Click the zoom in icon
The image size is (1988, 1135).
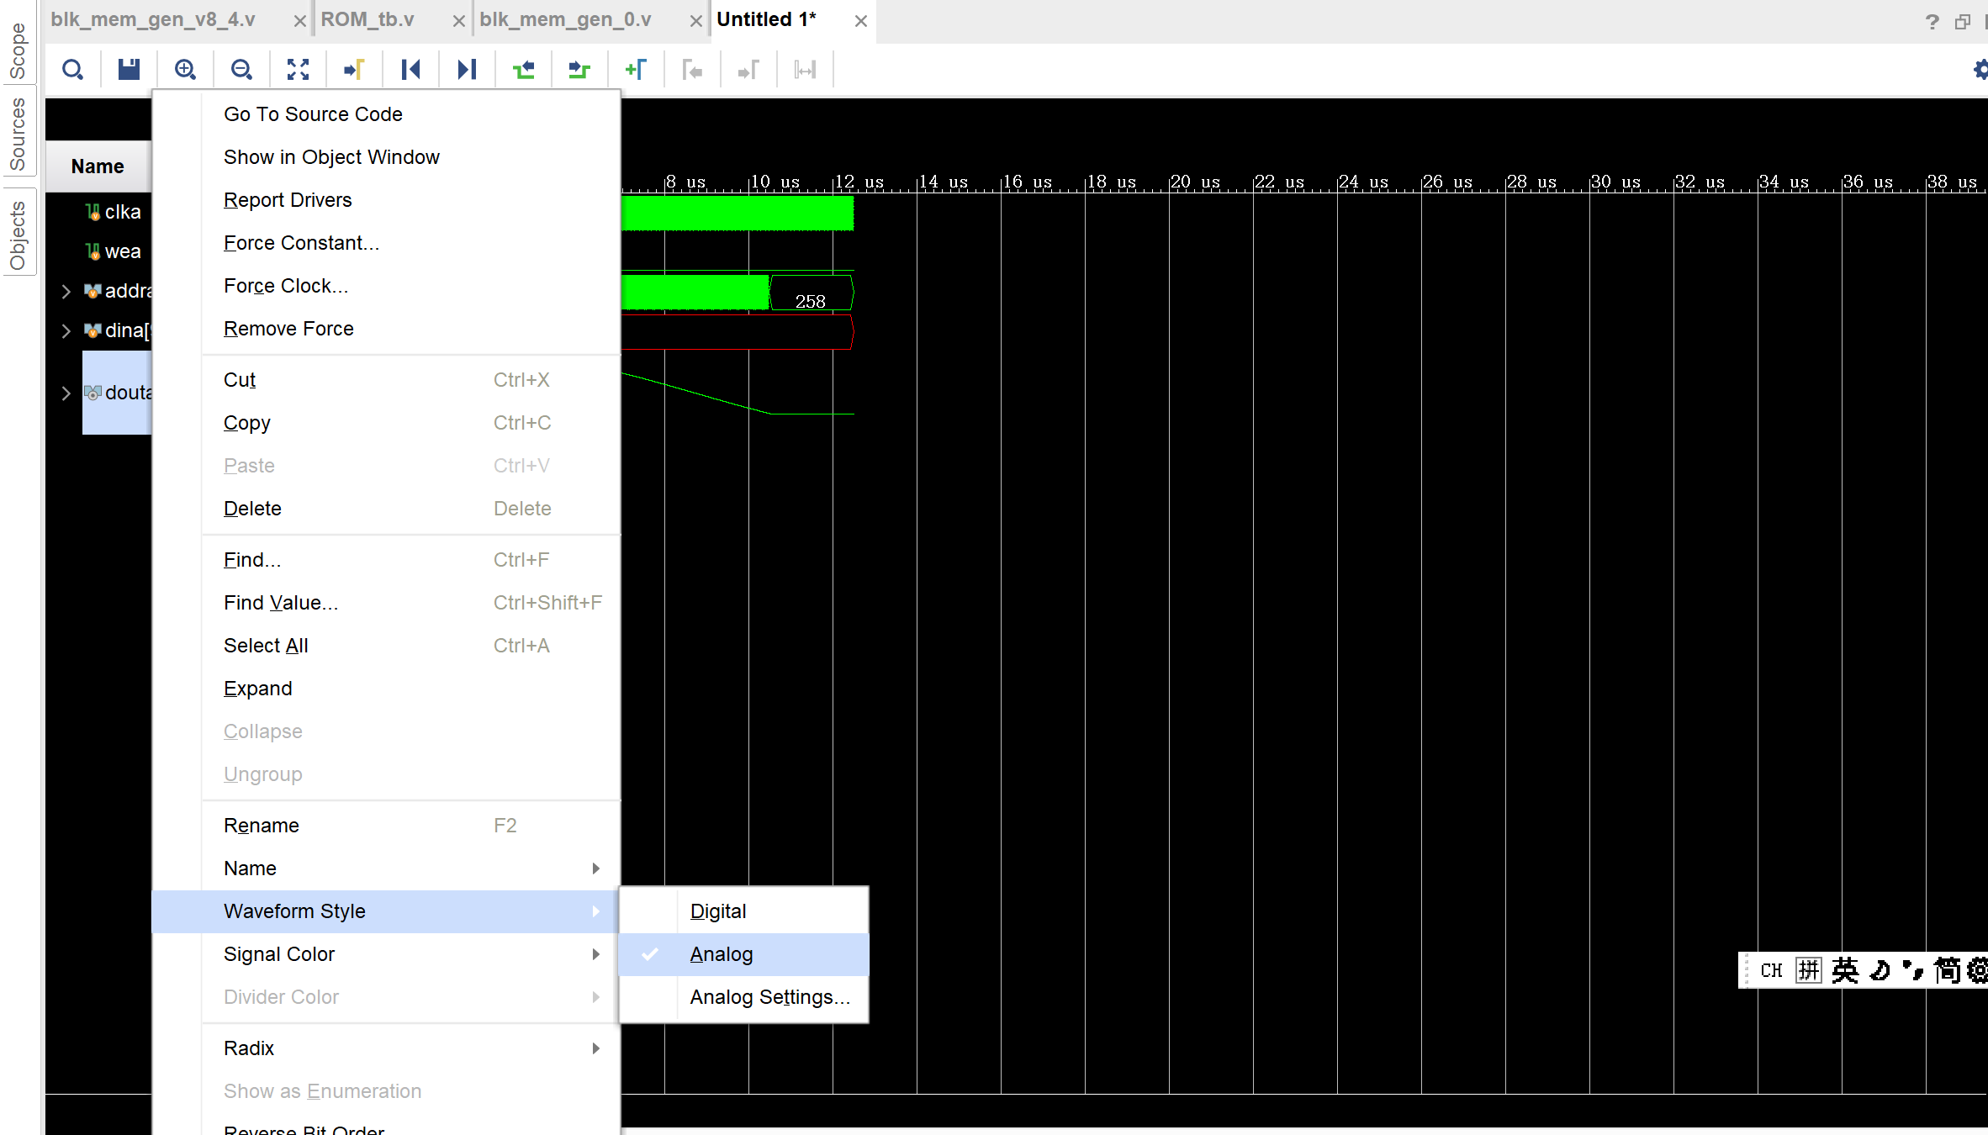[x=185, y=70]
